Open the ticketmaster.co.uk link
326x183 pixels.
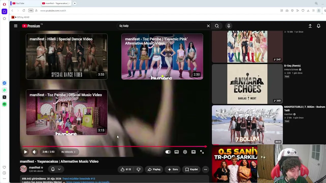(x=88, y=182)
